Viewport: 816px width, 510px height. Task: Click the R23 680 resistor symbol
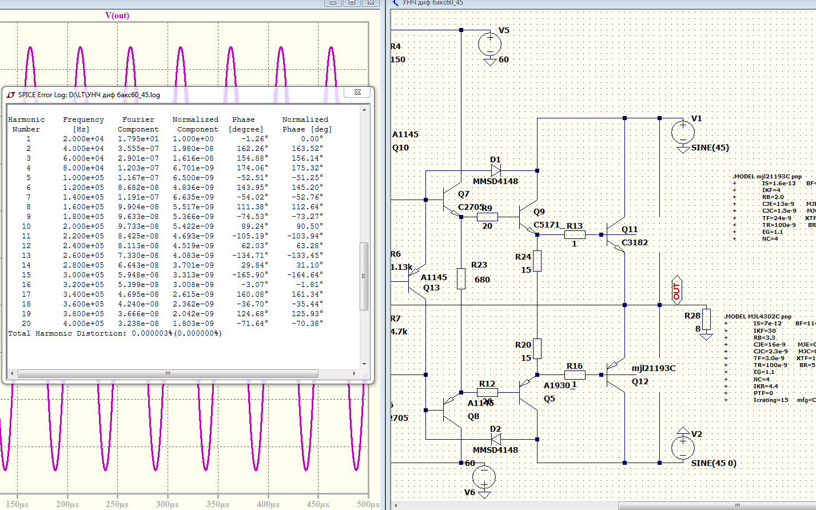(x=461, y=278)
